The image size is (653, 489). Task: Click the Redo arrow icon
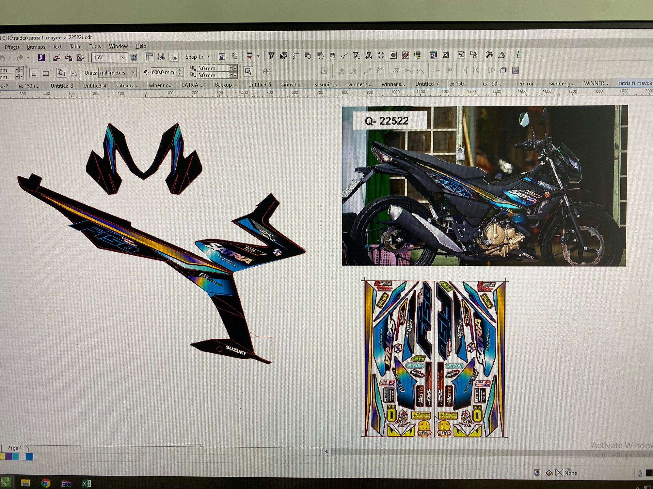20,58
